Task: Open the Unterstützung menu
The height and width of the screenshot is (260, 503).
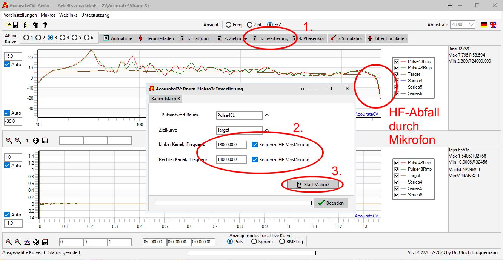Action: 95,15
